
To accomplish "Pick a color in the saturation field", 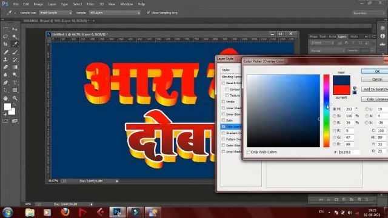I will [283, 110].
